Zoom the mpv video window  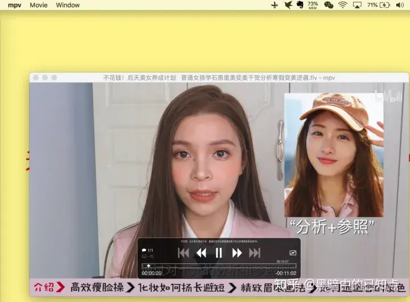pyautogui.click(x=54, y=77)
